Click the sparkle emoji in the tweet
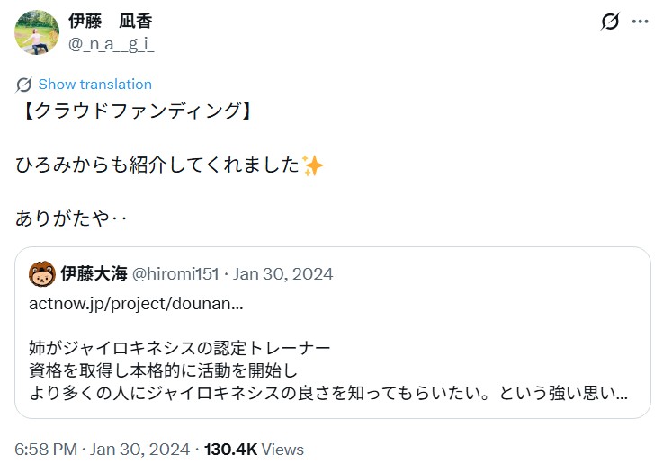 312,165
